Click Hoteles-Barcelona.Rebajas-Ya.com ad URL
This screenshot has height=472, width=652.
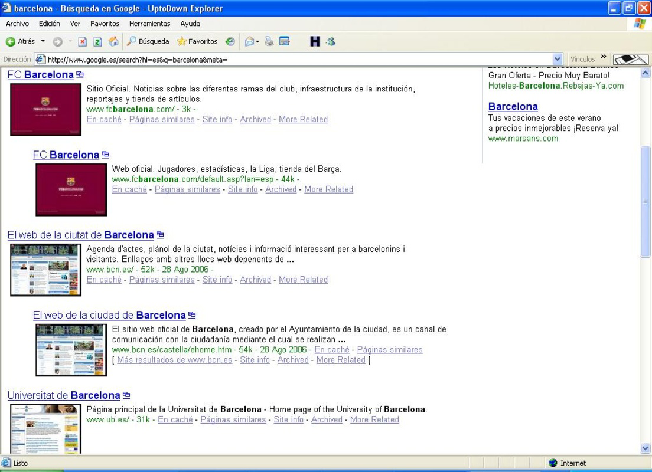[556, 86]
